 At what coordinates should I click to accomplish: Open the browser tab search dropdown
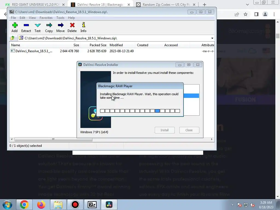247,5
